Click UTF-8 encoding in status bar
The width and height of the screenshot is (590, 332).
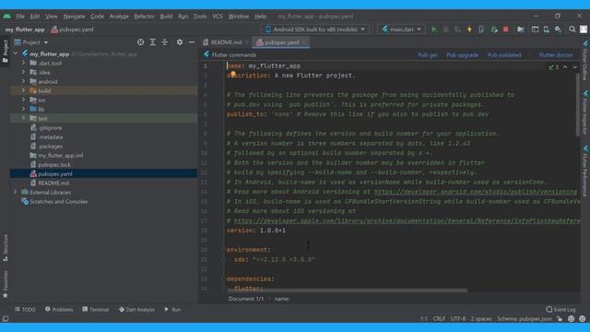coord(457,319)
